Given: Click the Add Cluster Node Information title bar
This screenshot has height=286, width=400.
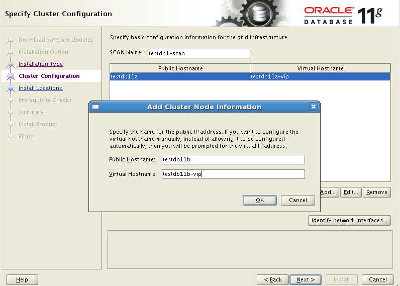Looking at the screenshot, I should tap(204, 107).
